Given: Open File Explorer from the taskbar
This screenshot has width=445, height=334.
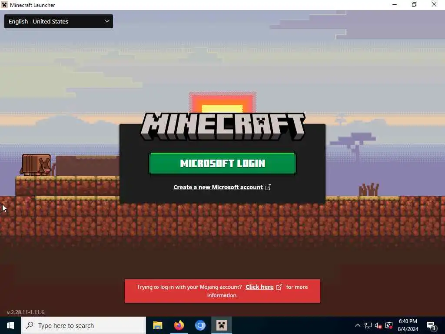Looking at the screenshot, I should 157,325.
